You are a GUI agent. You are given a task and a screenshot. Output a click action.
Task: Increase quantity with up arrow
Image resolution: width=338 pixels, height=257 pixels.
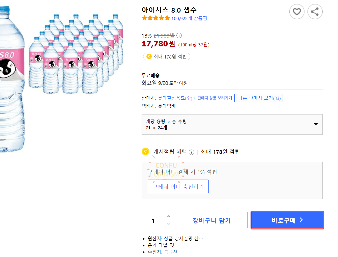pos(169,216)
